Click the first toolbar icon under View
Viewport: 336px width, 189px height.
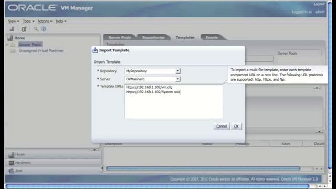12,29
